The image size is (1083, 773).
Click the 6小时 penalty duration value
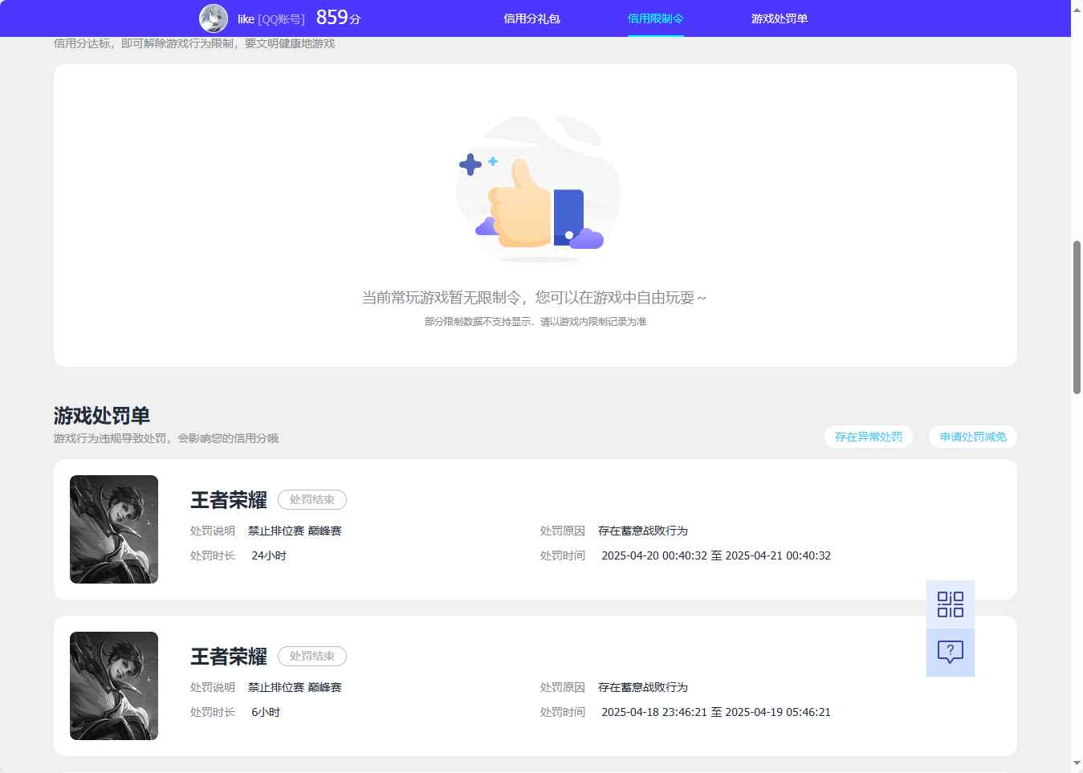click(266, 712)
